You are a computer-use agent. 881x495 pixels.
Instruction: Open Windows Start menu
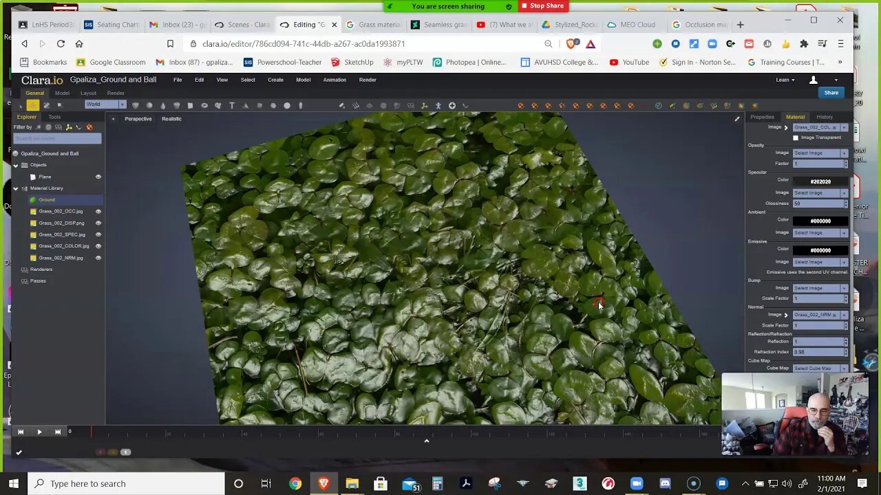14,483
